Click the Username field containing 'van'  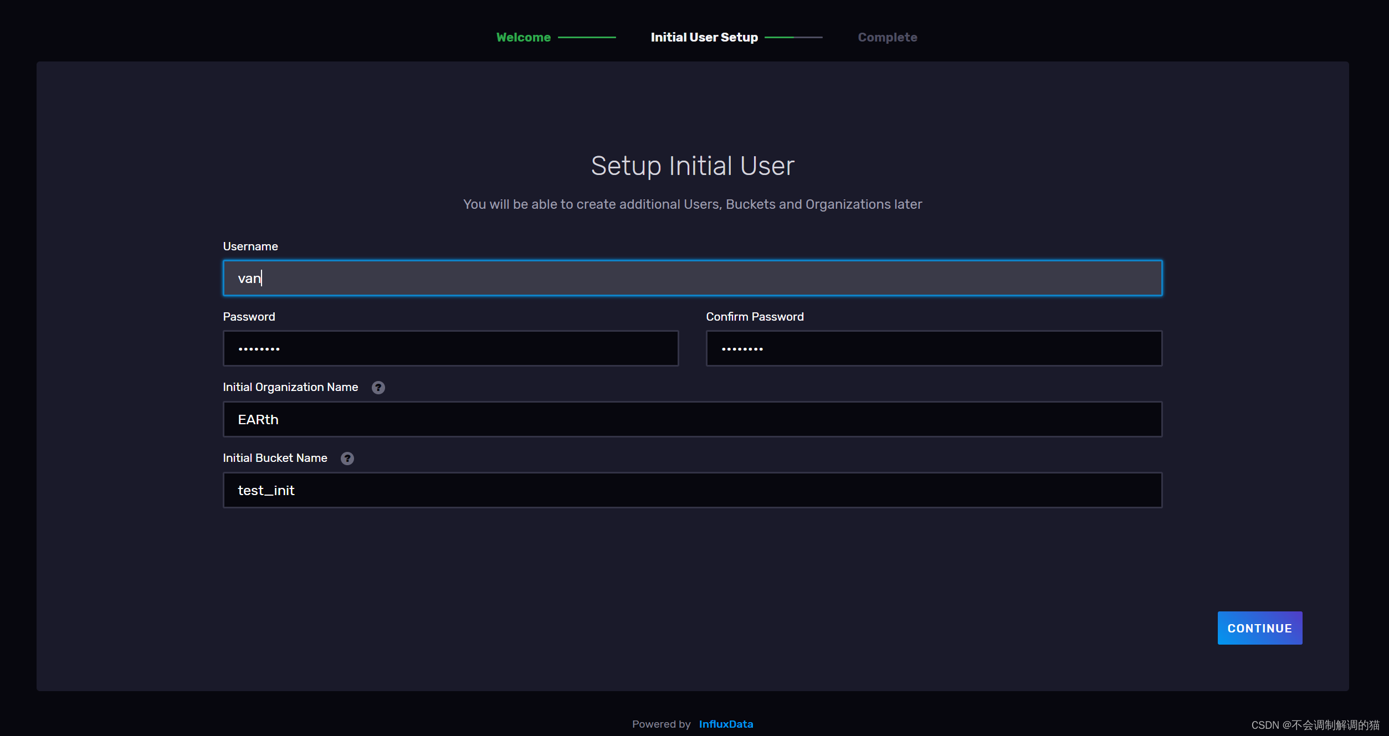[692, 278]
